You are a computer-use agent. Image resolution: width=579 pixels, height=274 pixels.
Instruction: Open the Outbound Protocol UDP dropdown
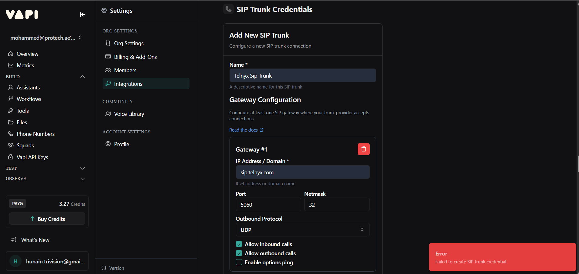tap(302, 230)
